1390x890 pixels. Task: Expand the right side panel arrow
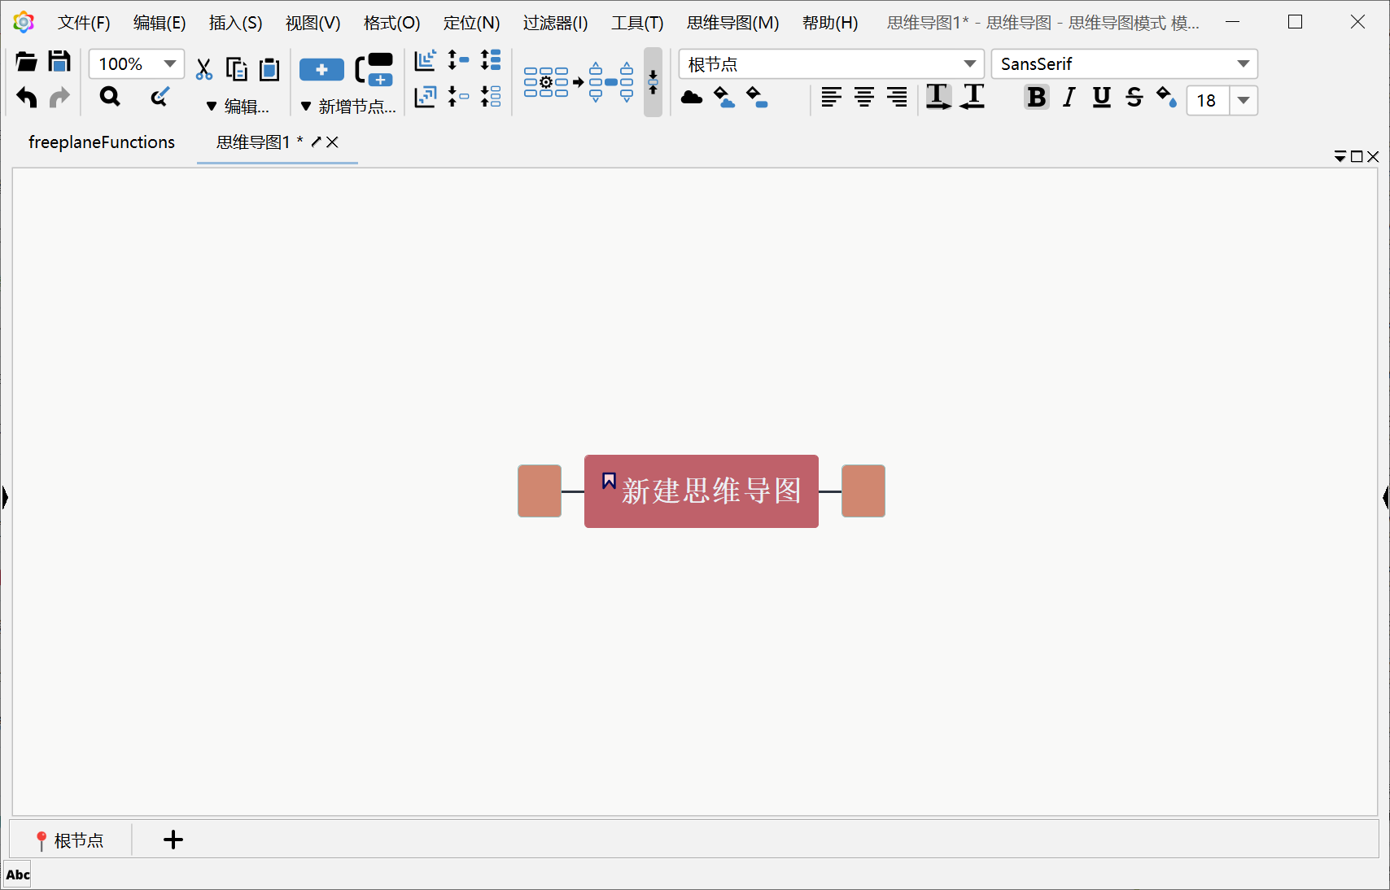coord(1385,497)
